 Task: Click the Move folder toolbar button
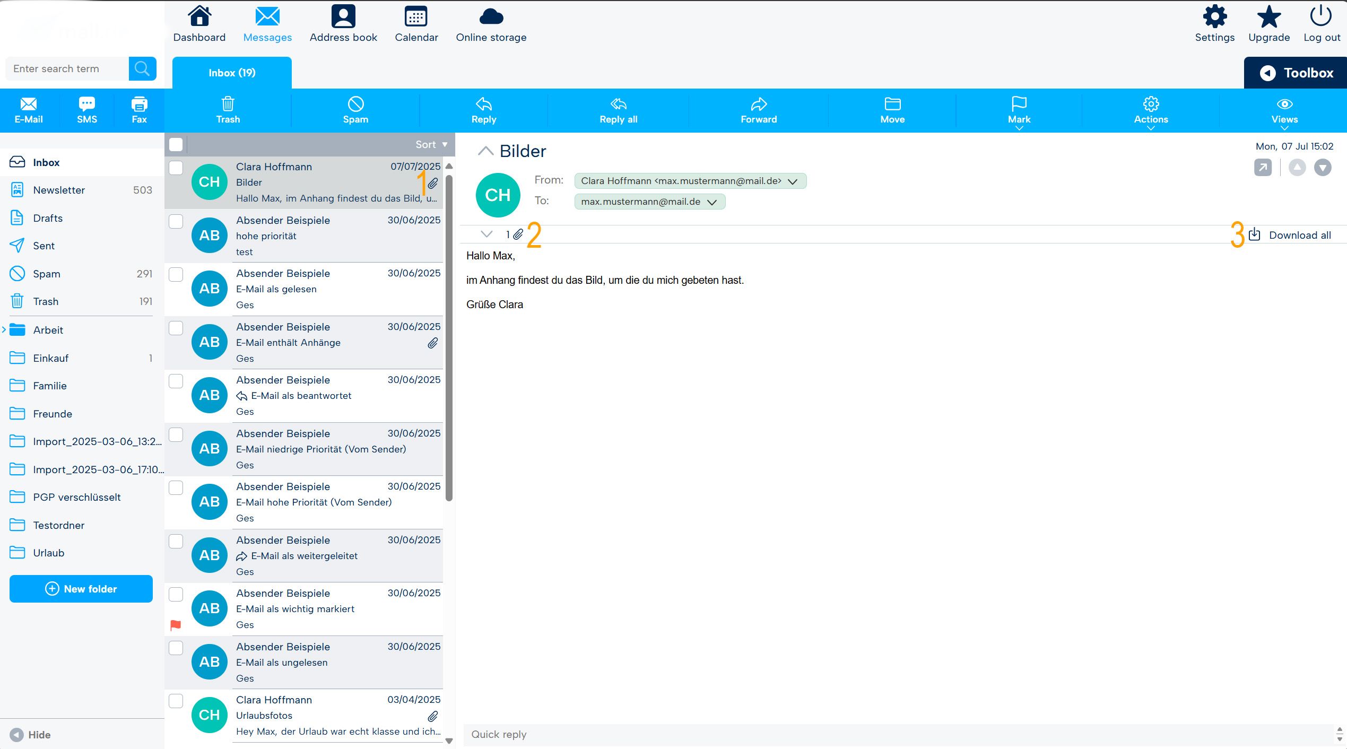[892, 110]
